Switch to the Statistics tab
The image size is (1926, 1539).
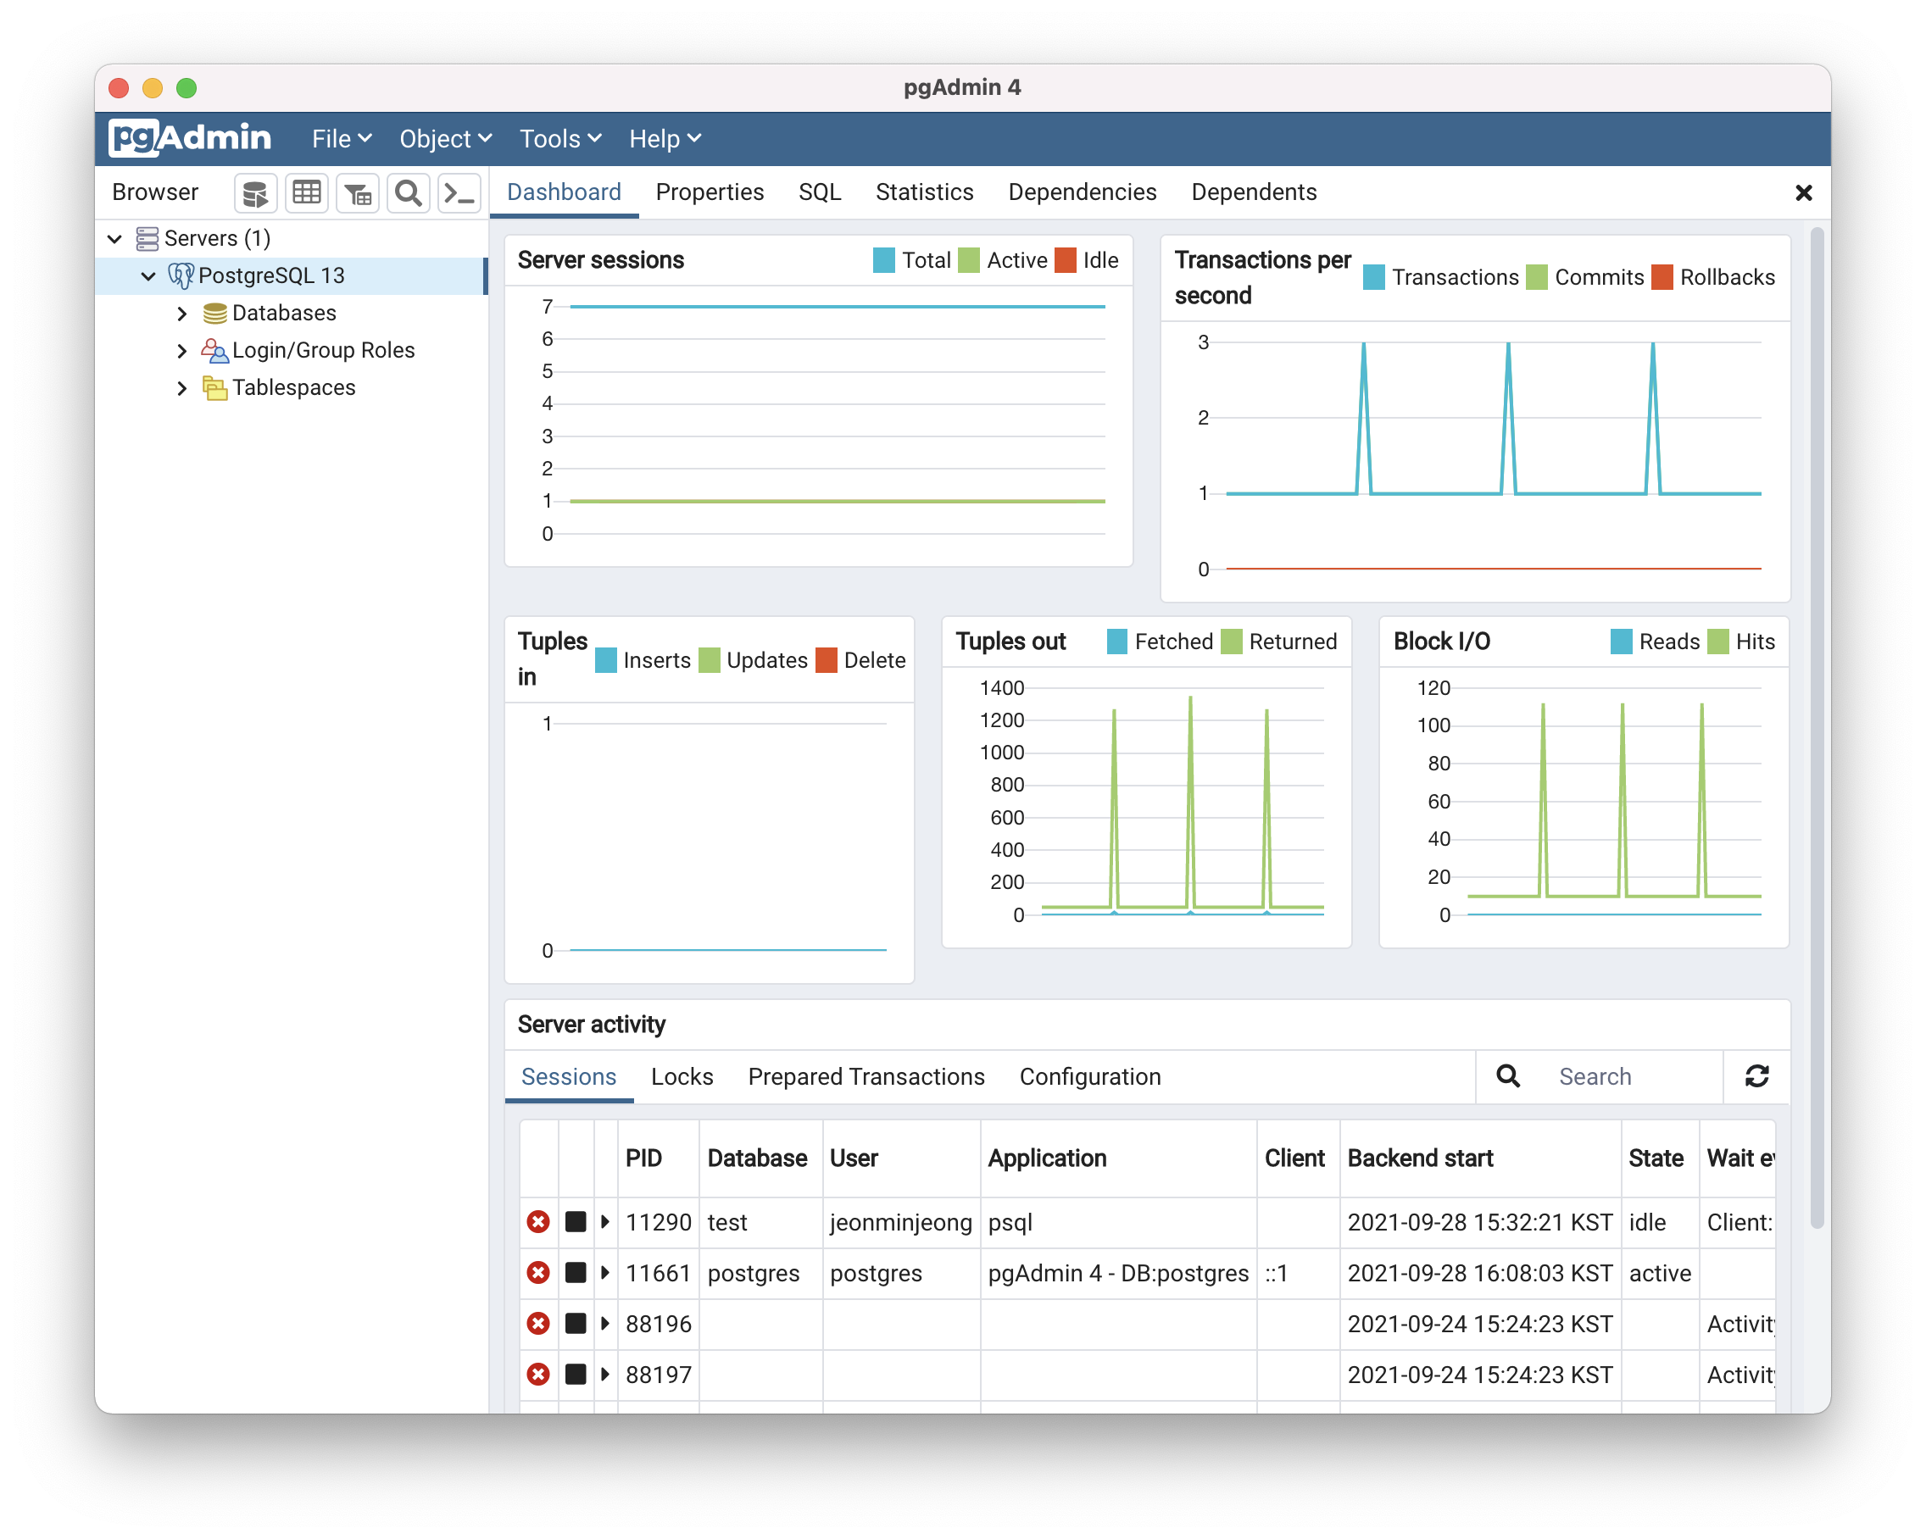924,192
